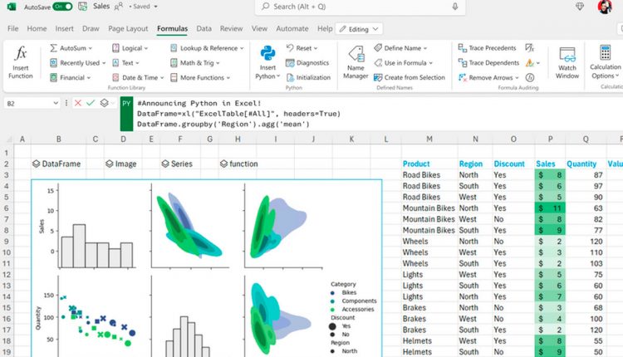Open Python output type icon in formula bar
The width and height of the screenshot is (623, 357).
coord(104,103)
